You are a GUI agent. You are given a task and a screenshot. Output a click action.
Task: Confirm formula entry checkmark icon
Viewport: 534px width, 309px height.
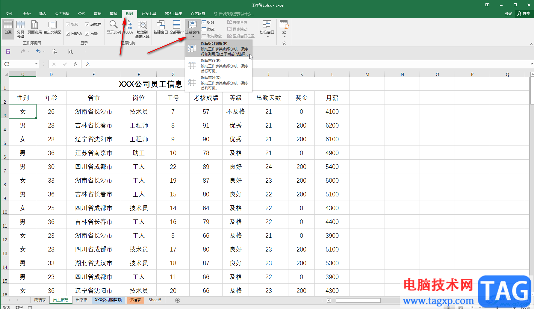65,64
